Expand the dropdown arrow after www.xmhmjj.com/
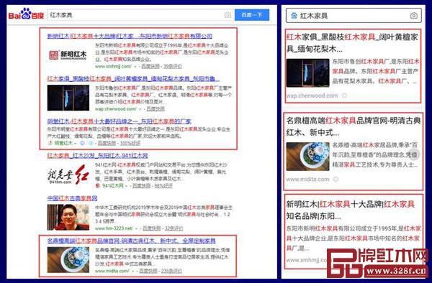This screenshot has width=432, height=283. 135,67
